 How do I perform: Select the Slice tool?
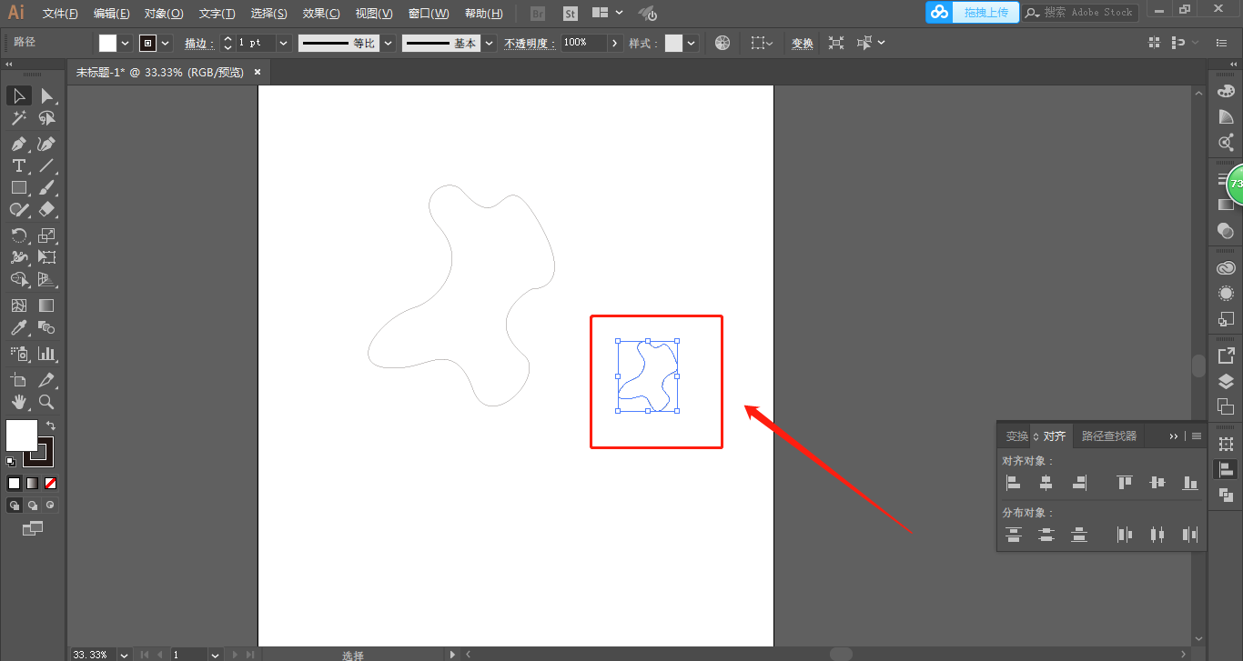47,379
